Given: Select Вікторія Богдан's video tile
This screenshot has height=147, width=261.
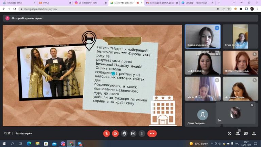Looking at the screenshot, I should pyautogui.click(x=203, y=36).
